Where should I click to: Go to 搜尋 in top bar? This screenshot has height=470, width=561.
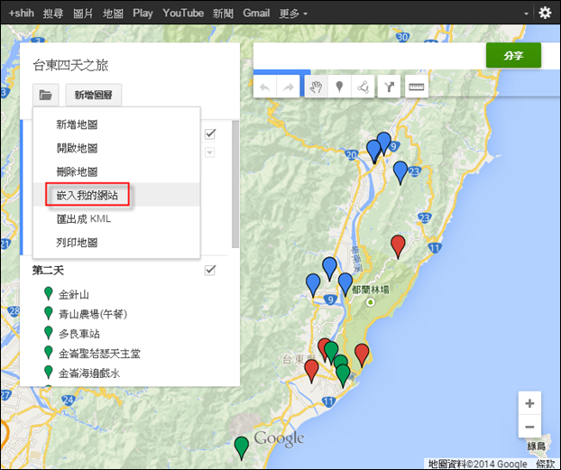(53, 14)
